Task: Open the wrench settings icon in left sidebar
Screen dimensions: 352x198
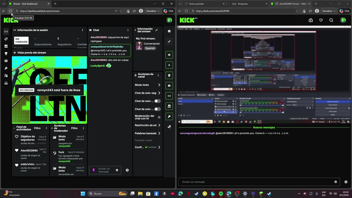Action: [x=6, y=68]
